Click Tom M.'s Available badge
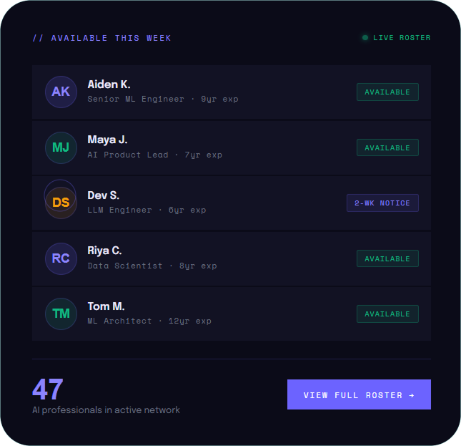Screen dimensions: 461x446 tap(387, 314)
